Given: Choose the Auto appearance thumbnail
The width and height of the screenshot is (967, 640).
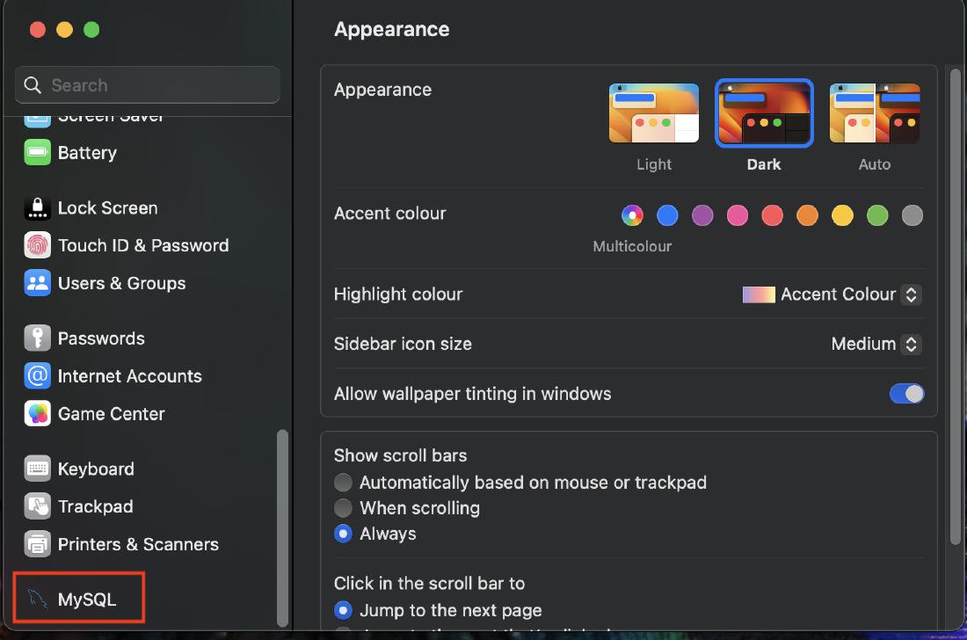Looking at the screenshot, I should point(874,113).
